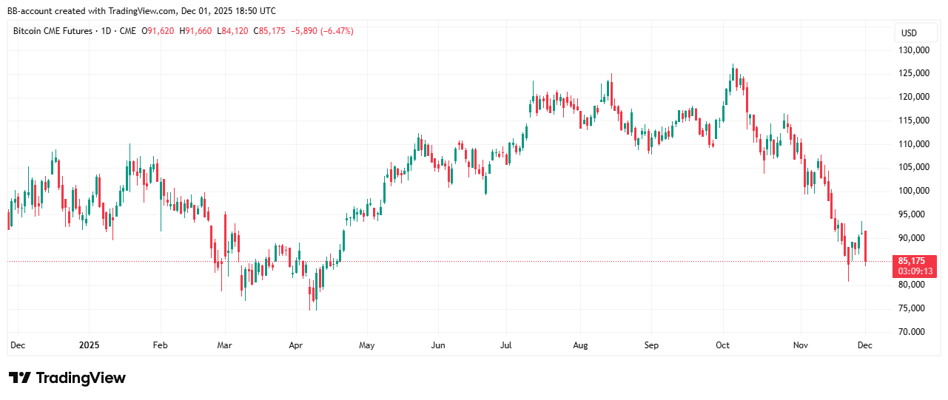Click the Bitcoin CME Futures symbol title
Viewport: 948px width, 400px height.
[x=53, y=31]
